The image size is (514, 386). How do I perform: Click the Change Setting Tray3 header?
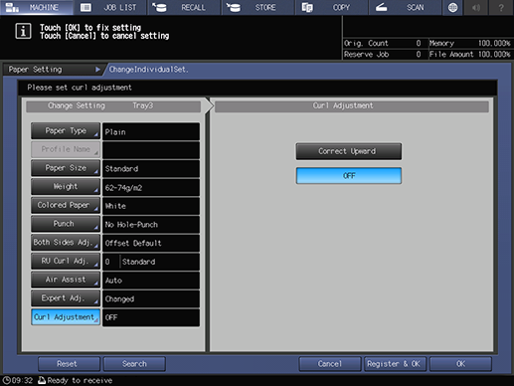113,106
